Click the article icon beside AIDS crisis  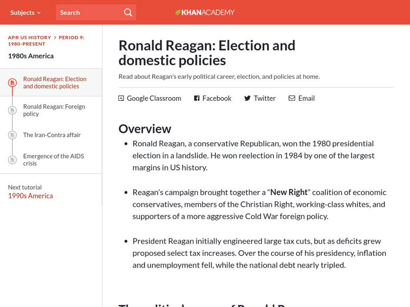click(x=12, y=160)
